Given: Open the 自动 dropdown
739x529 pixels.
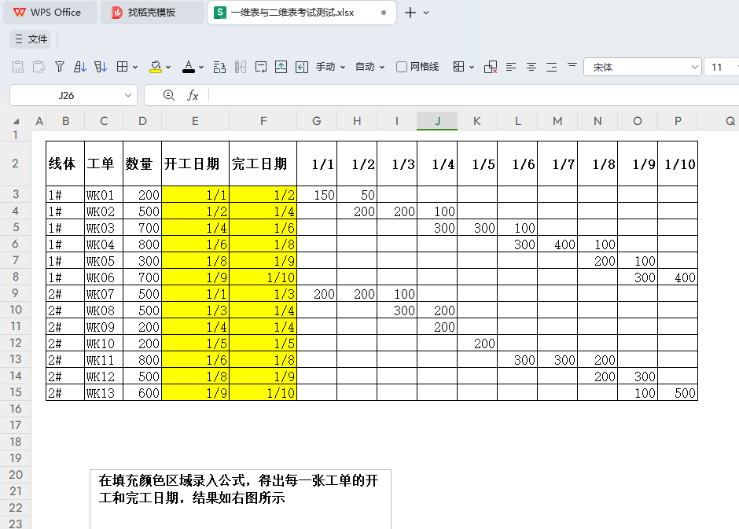Looking at the screenshot, I should 369,67.
